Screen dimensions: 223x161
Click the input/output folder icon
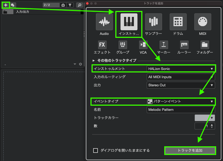pos(5,12)
